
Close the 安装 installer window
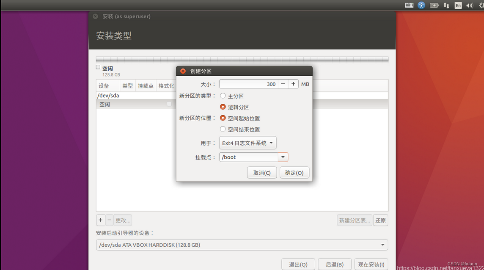point(95,17)
